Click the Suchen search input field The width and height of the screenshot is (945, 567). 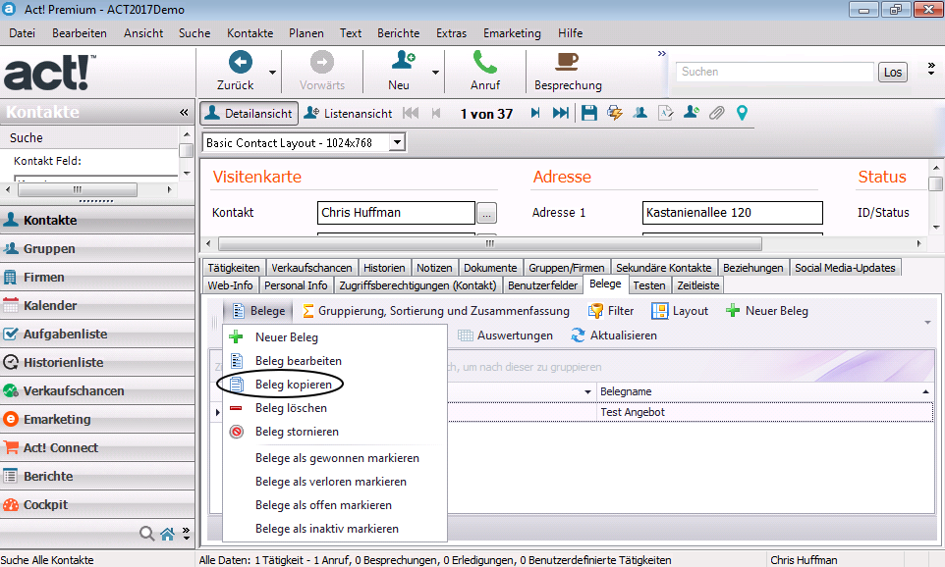click(x=774, y=72)
